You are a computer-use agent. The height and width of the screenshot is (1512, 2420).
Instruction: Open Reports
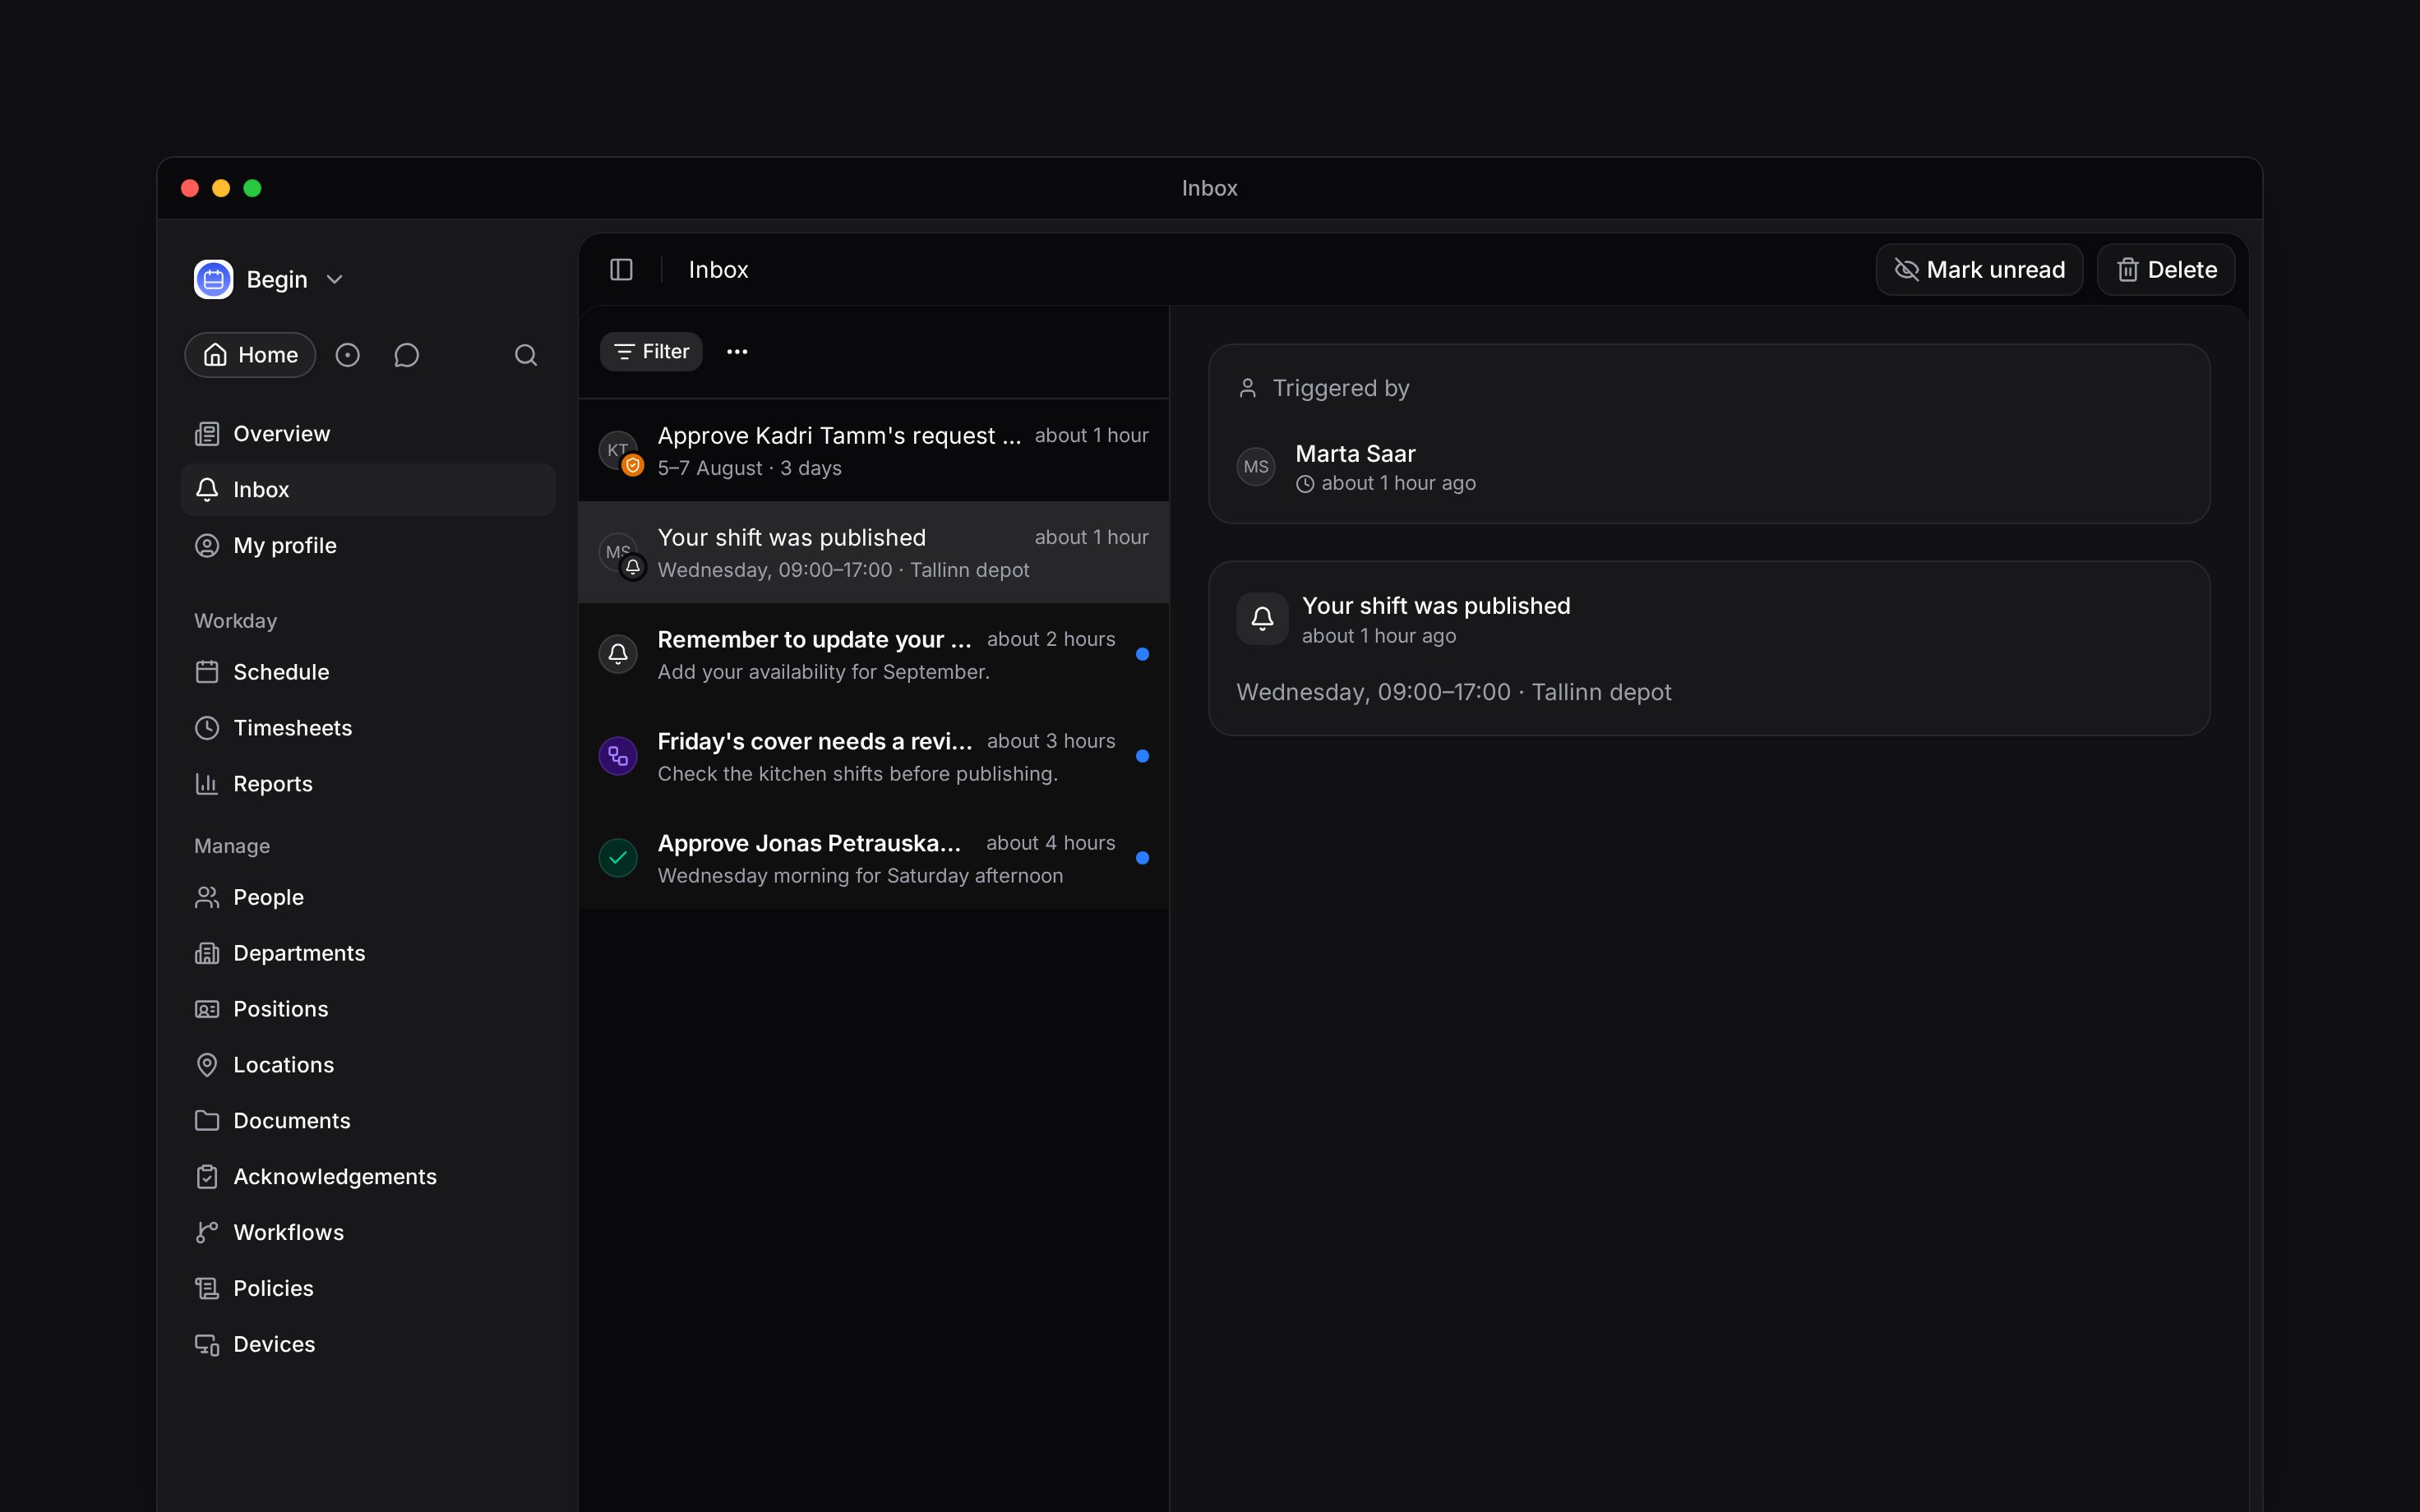367,784
